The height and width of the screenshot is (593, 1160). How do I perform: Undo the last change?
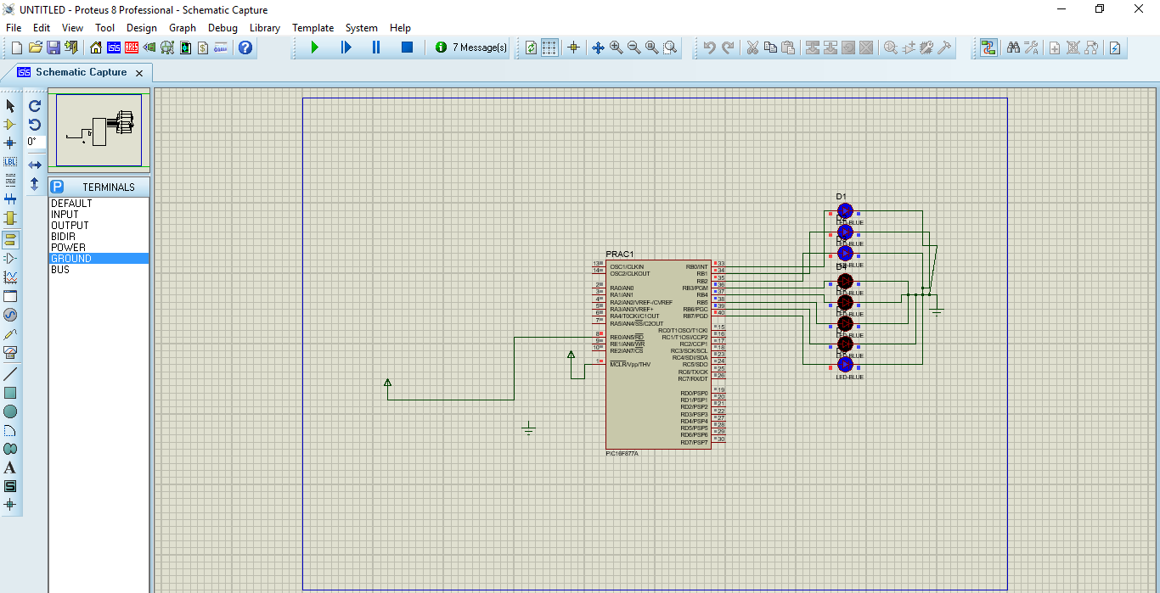pos(709,48)
